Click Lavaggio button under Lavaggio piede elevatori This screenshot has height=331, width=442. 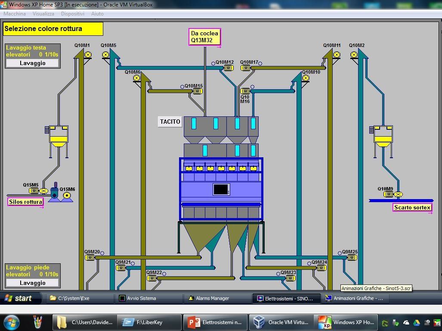point(32,283)
